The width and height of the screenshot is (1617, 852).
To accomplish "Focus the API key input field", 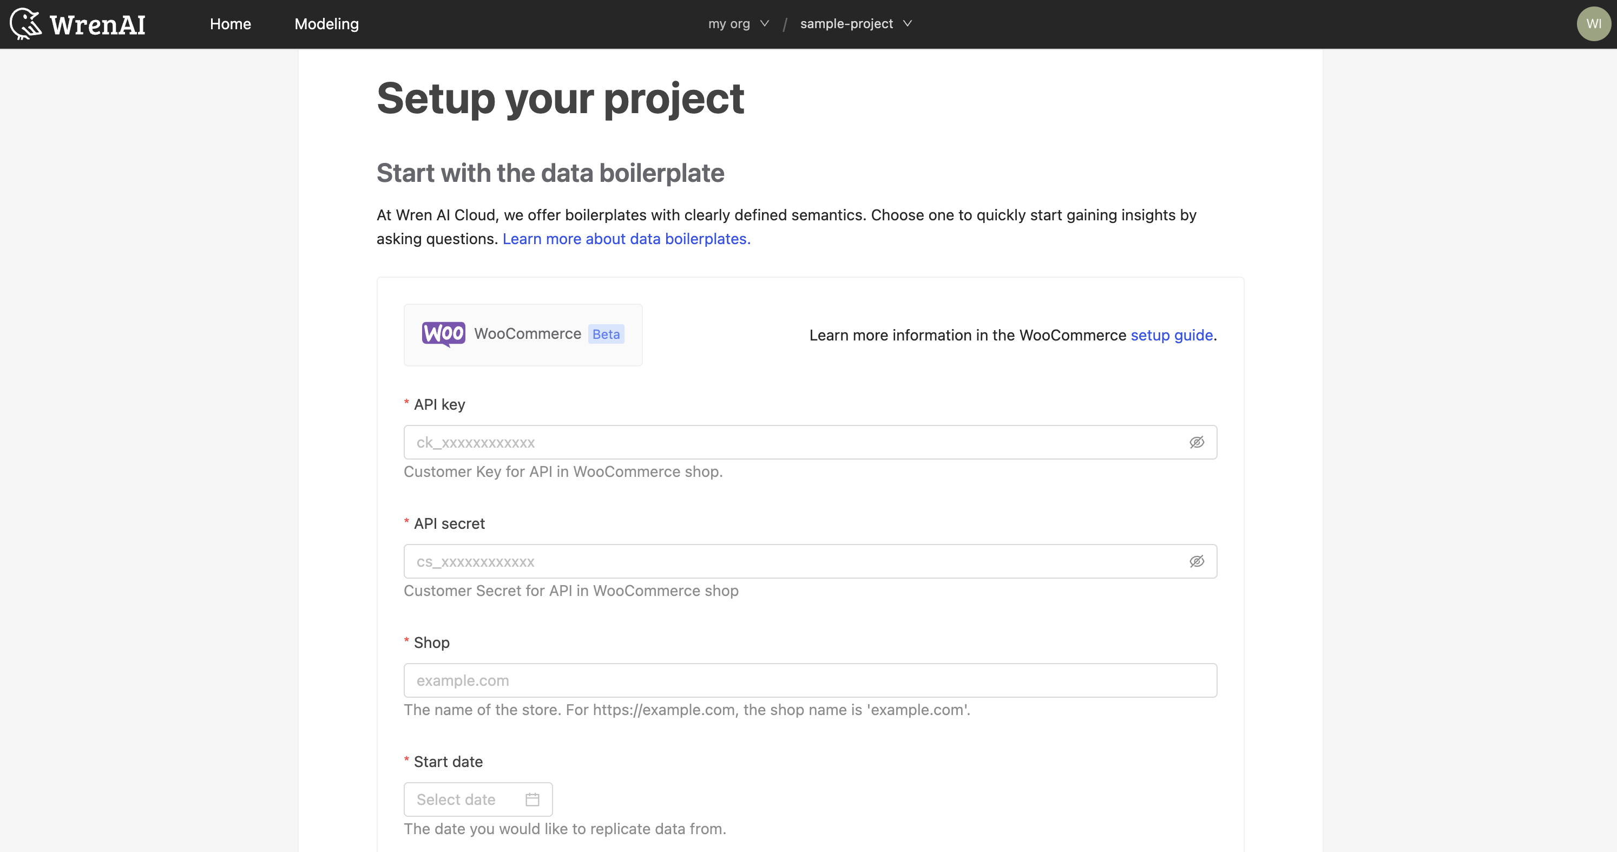I will (x=810, y=442).
